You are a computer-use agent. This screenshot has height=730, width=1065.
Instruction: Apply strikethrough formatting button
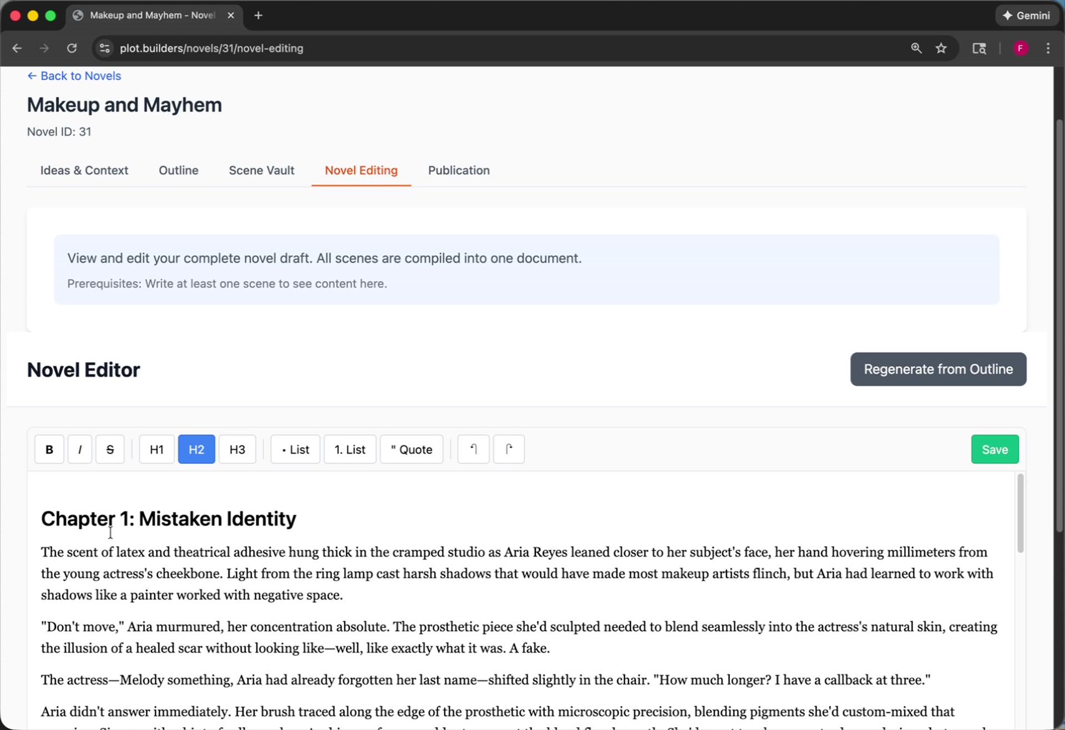(110, 449)
